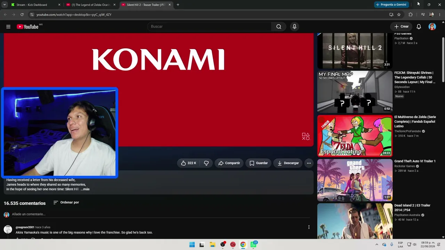Image resolution: width=445 pixels, height=250 pixels.
Task: Open the YouTube account avatar menu
Action: tap(432, 27)
